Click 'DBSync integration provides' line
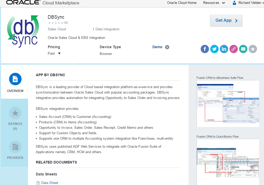 tap(57, 109)
